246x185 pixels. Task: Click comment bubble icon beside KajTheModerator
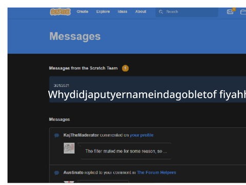pyautogui.click(x=56, y=135)
